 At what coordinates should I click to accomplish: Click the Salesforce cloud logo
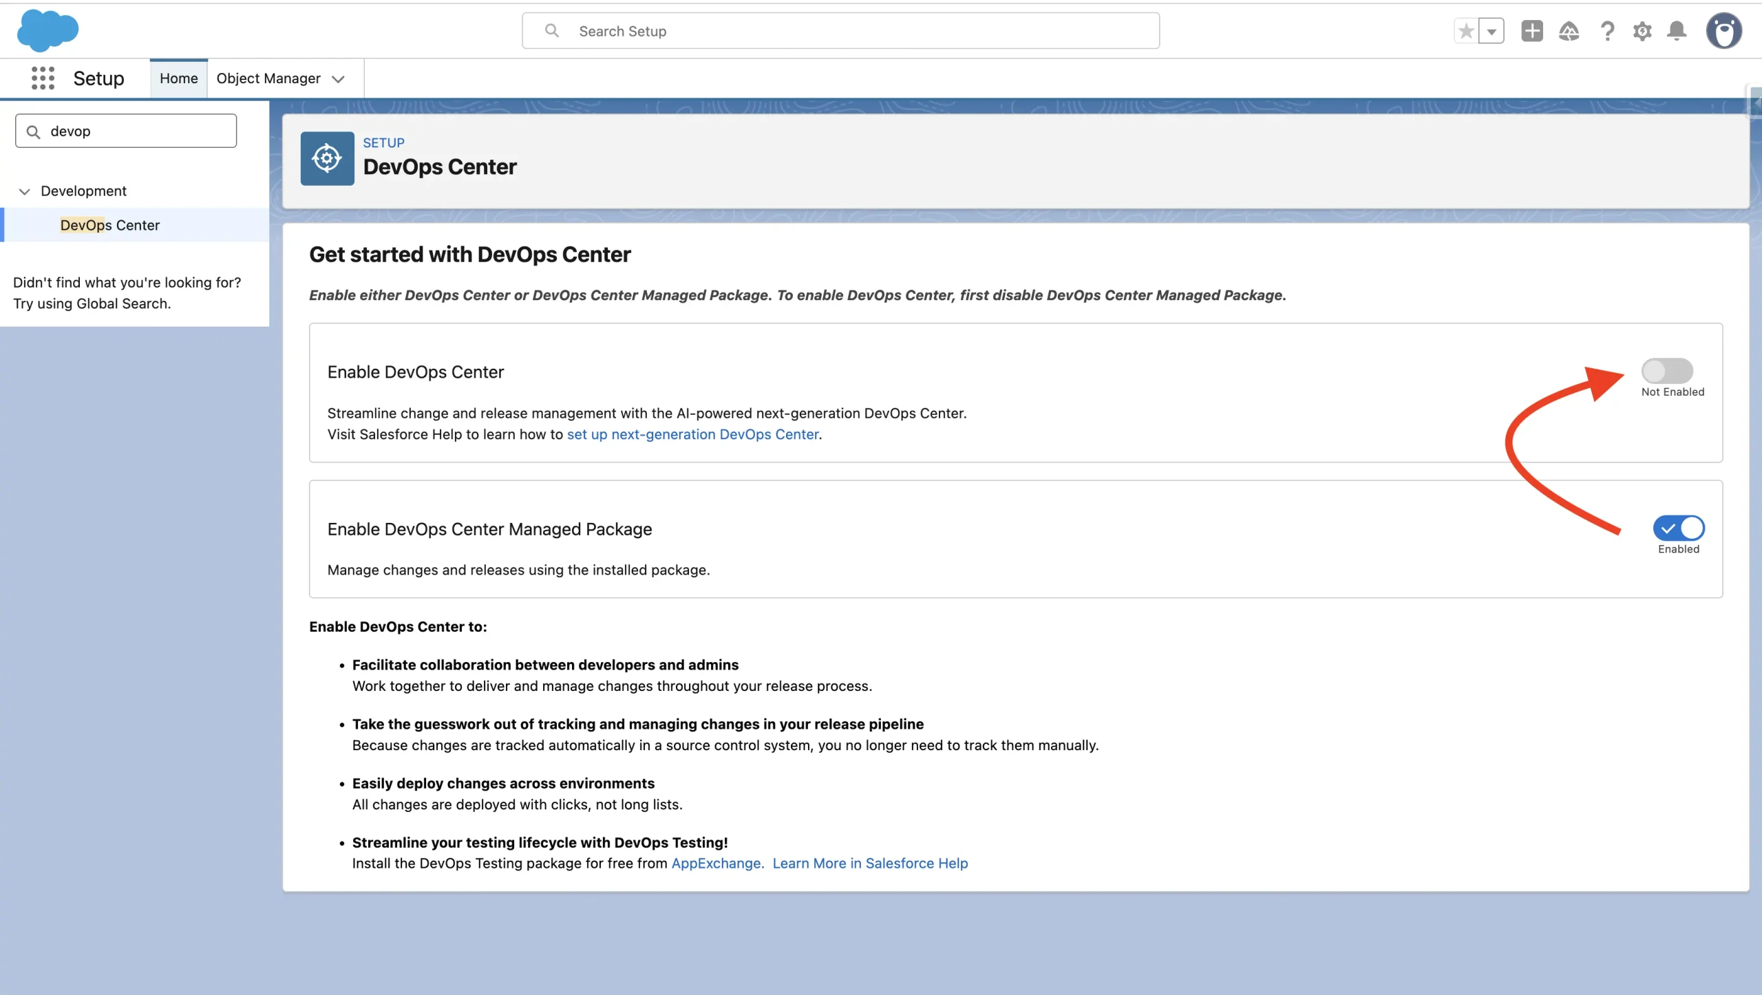click(47, 30)
